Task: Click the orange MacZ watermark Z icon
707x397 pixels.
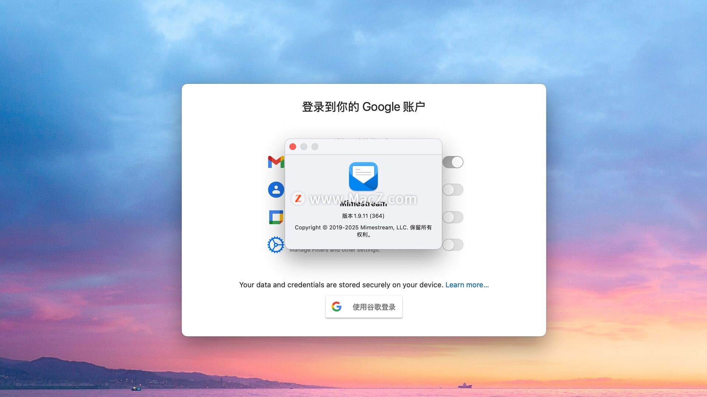Action: 298,199
